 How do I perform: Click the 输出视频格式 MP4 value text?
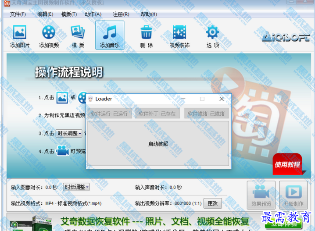click(x=74, y=203)
